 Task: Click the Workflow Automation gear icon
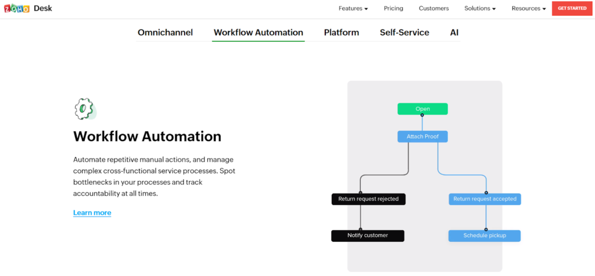pos(85,109)
